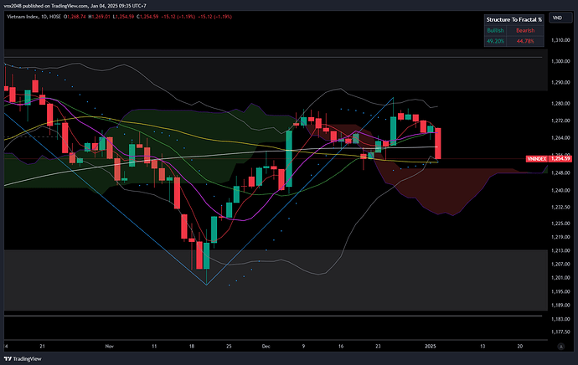Screen dimensions: 578x365
Task: Click the auto-scale 'A' icon on the price axis
Action: click(561, 347)
